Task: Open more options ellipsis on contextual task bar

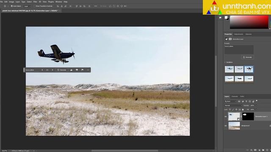Action: tap(88, 70)
